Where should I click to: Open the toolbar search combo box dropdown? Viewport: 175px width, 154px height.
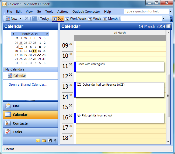[x=163, y=19]
